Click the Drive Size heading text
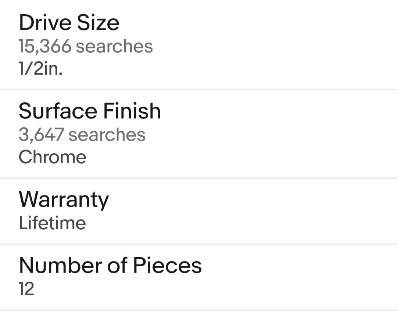The height and width of the screenshot is (314, 397). [69, 23]
